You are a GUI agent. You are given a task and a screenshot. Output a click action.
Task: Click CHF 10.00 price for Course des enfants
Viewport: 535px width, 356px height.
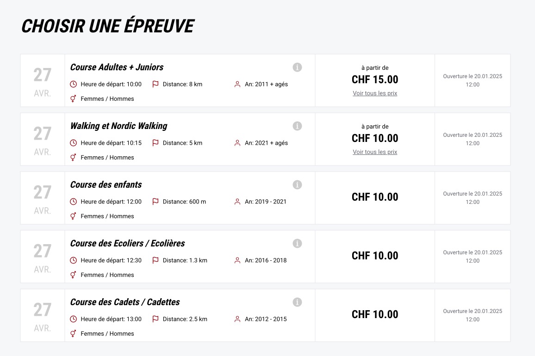(x=375, y=197)
